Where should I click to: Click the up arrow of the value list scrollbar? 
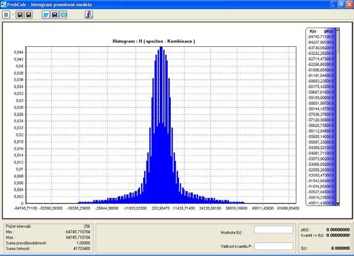click(x=338, y=30)
